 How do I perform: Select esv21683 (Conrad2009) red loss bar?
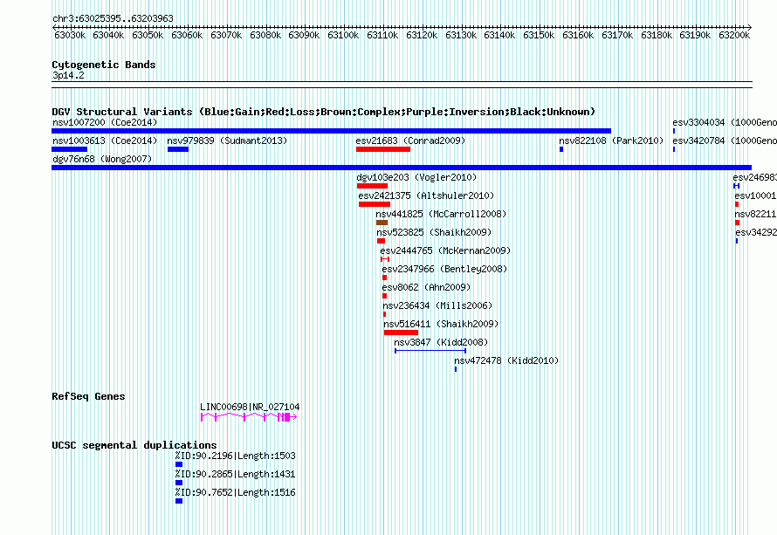click(x=383, y=149)
